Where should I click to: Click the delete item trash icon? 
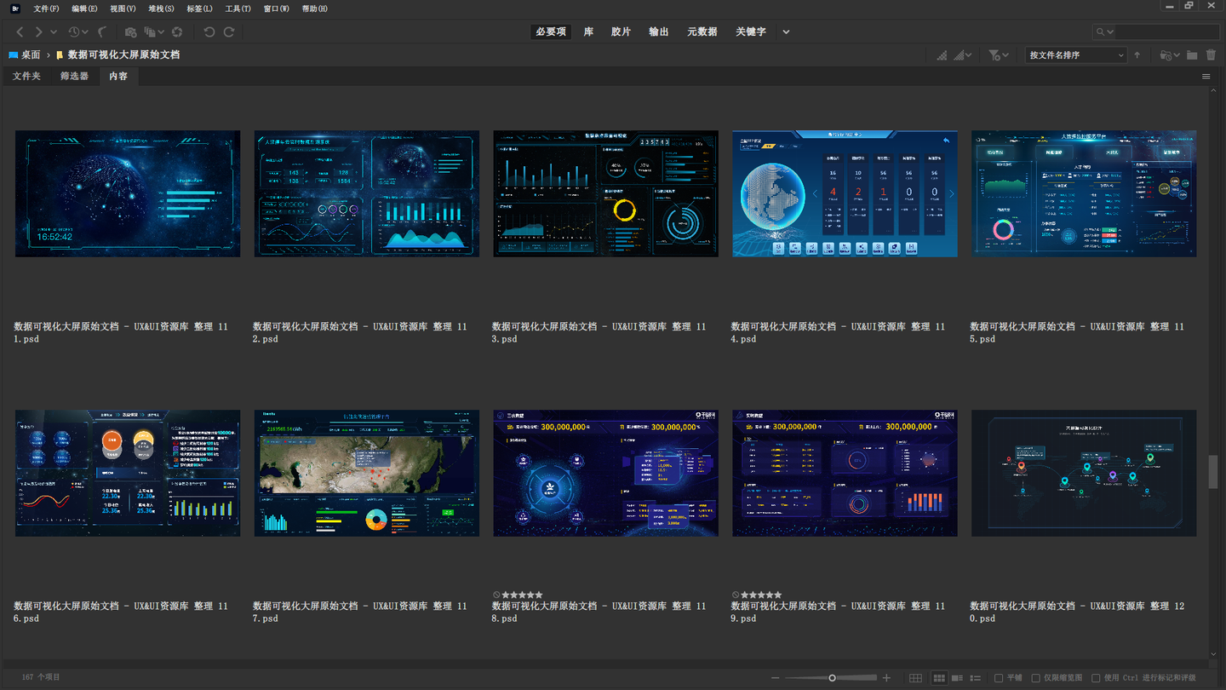(x=1212, y=55)
